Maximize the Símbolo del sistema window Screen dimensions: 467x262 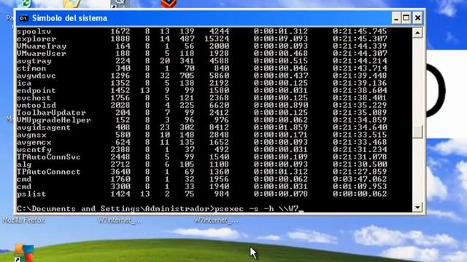[406, 18]
